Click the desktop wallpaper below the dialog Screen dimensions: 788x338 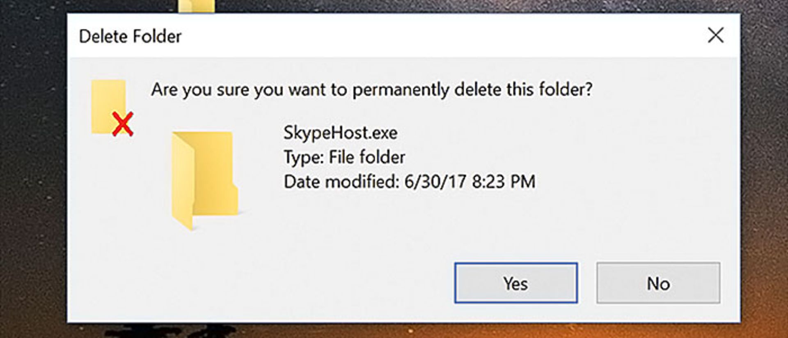point(394,331)
